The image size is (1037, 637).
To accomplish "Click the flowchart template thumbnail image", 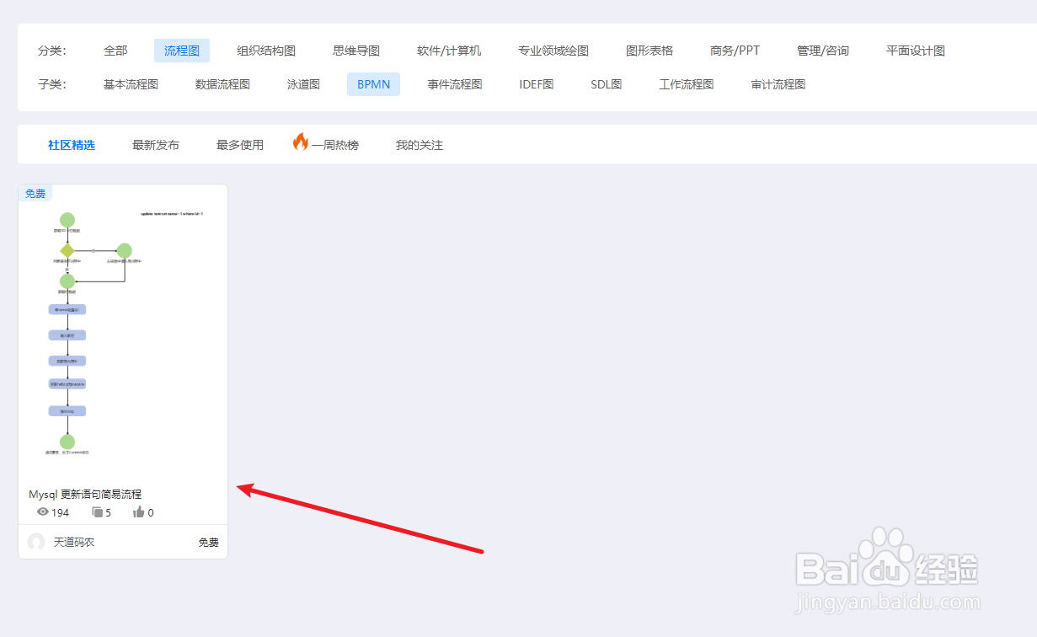I will click(x=122, y=333).
